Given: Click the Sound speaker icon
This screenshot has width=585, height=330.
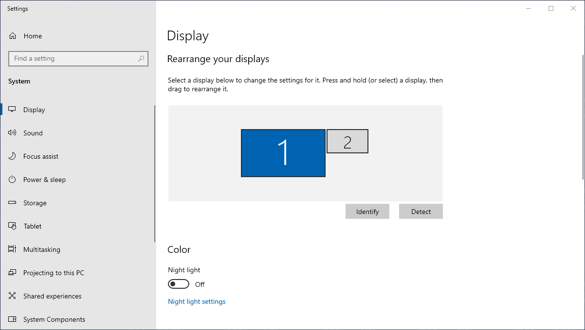Looking at the screenshot, I should click(13, 133).
